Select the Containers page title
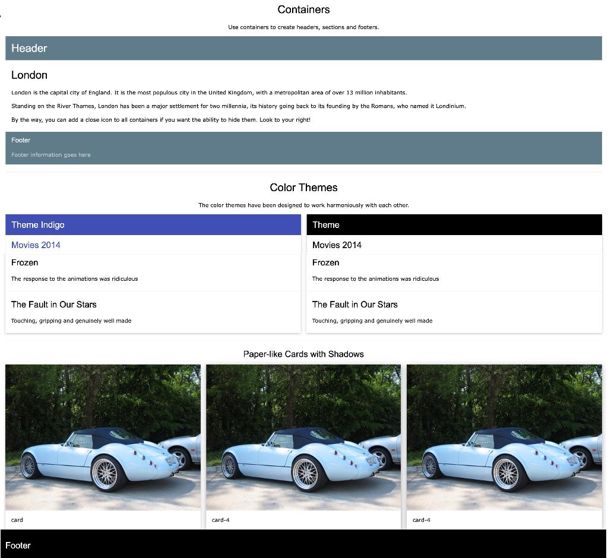 [x=304, y=9]
